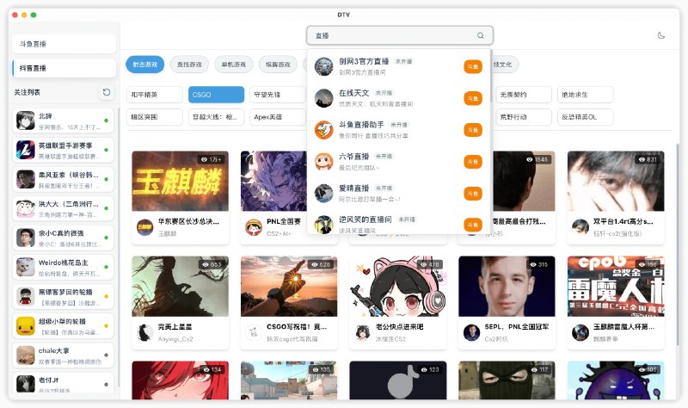This screenshot has width=688, height=408.
Task: Open search result 剑网3官方直播
Action: 398,66
